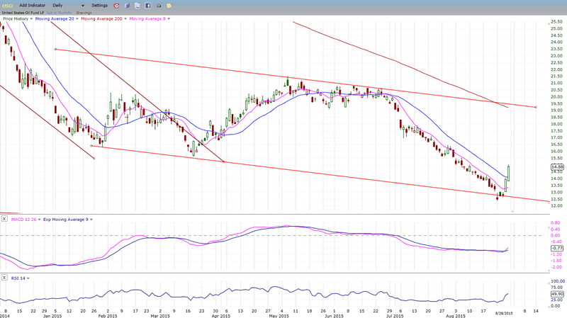The width and height of the screenshot is (567, 318).
Task: Share chart via the Twitter icon
Action: tap(137, 5)
